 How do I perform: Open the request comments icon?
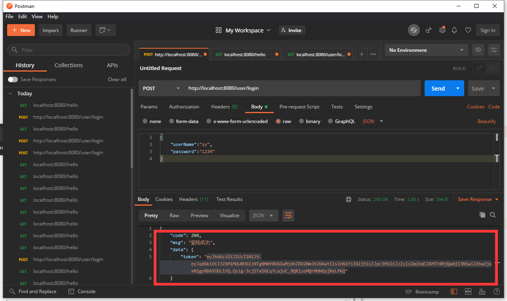492,68
